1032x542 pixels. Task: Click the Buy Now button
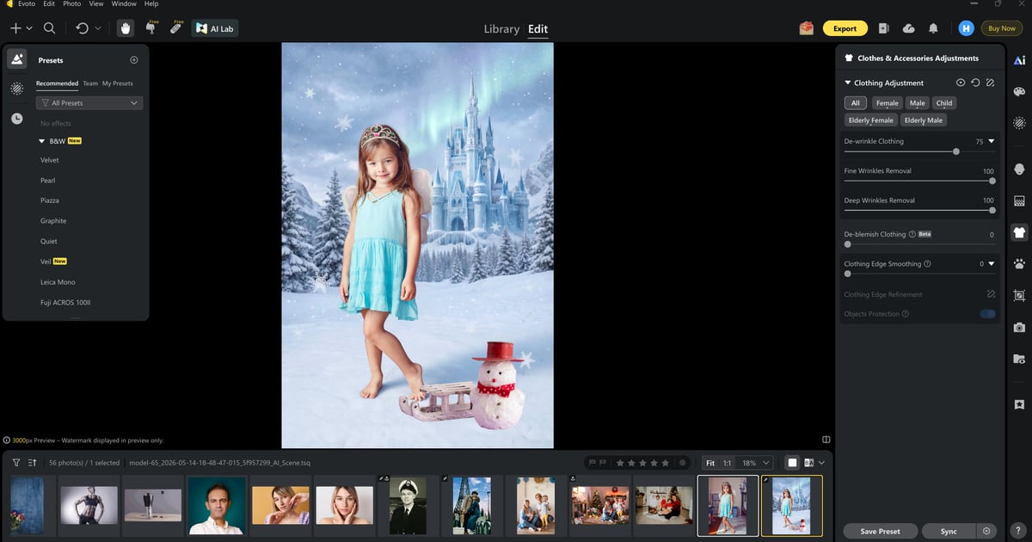[1002, 28]
